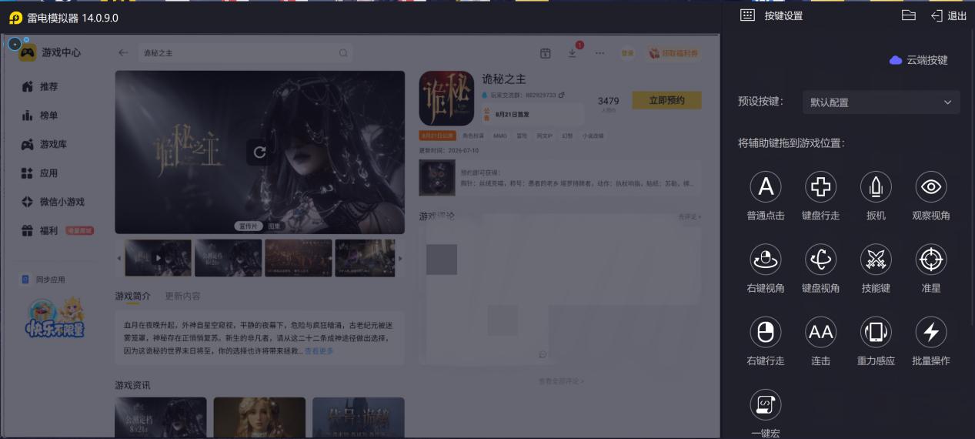Click the 快乐不限量 promo banner
The image size is (975, 439).
click(54, 317)
